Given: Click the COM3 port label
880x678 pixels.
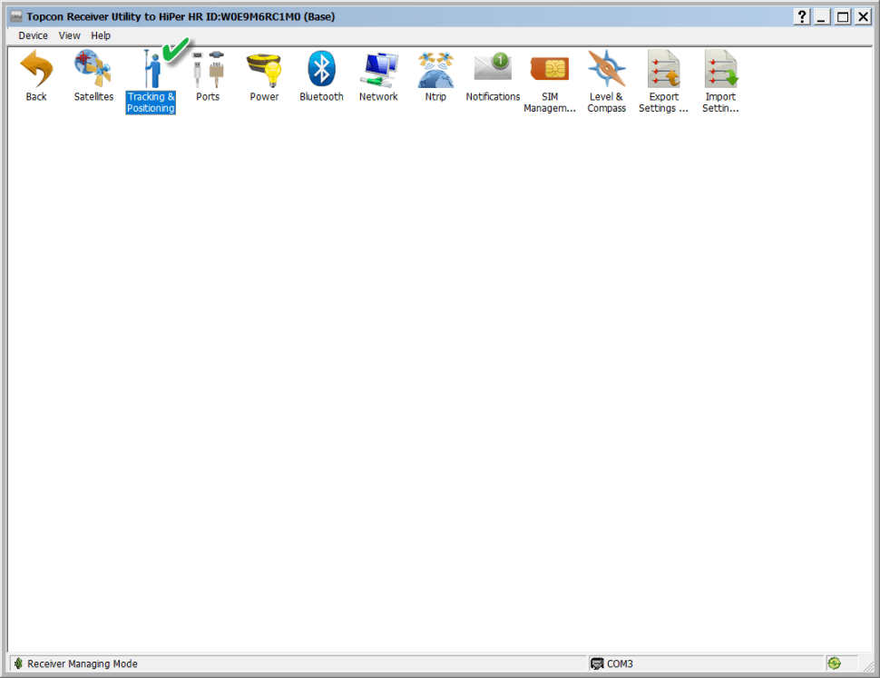Looking at the screenshot, I should 621,664.
